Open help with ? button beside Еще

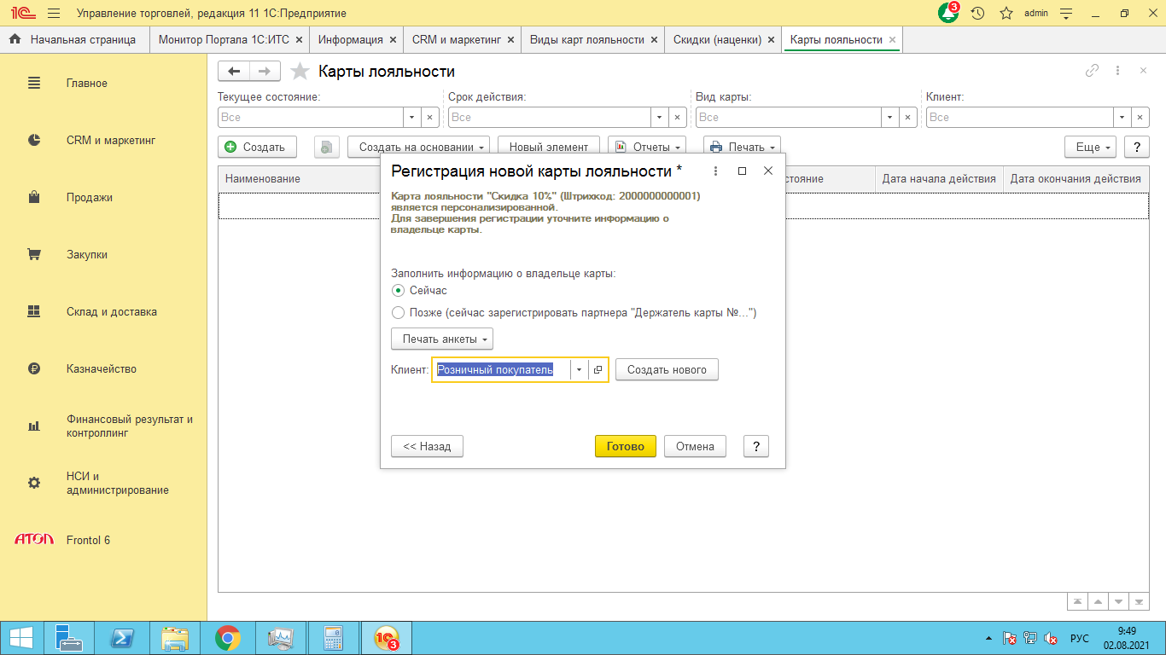(x=1136, y=147)
